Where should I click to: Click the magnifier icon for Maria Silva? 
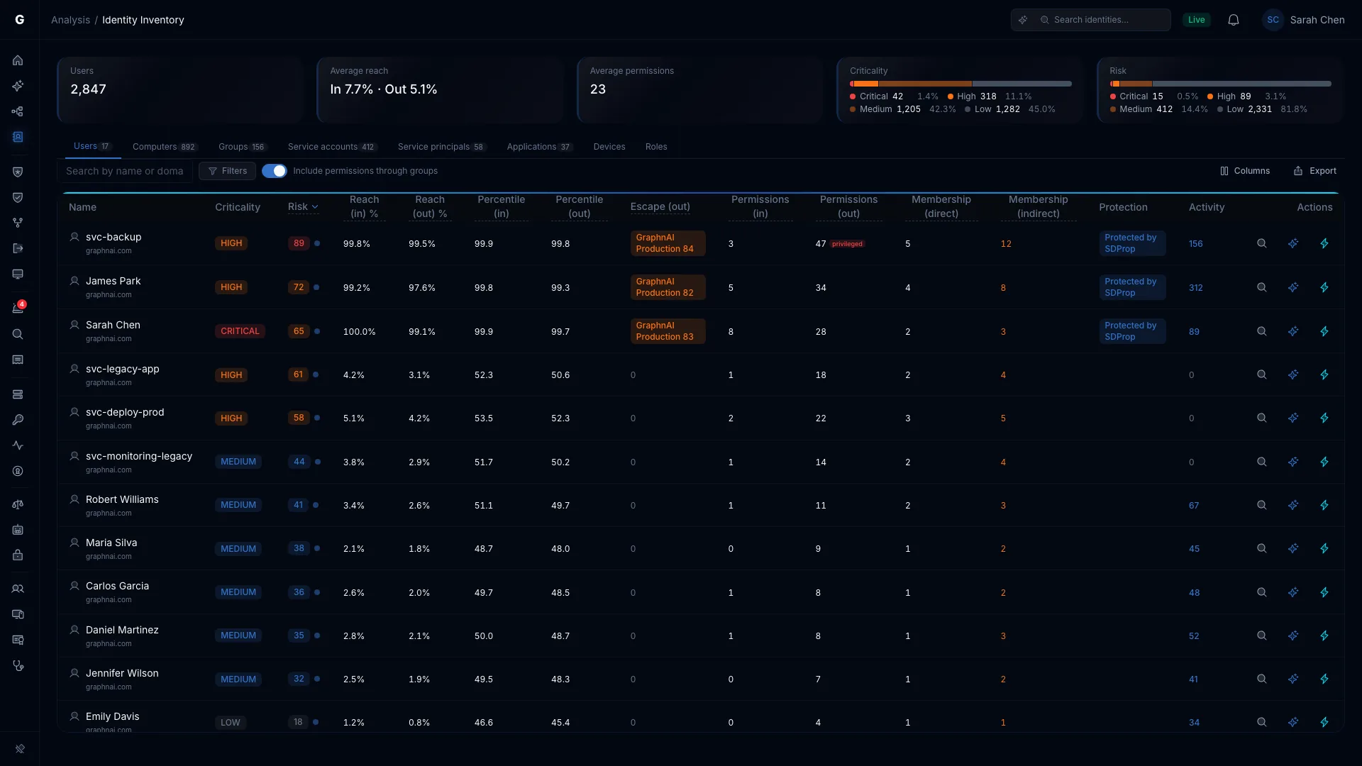[1262, 548]
